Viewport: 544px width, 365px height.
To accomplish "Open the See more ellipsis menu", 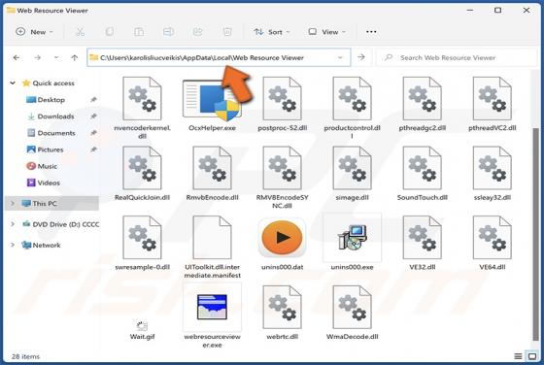I will (x=371, y=32).
